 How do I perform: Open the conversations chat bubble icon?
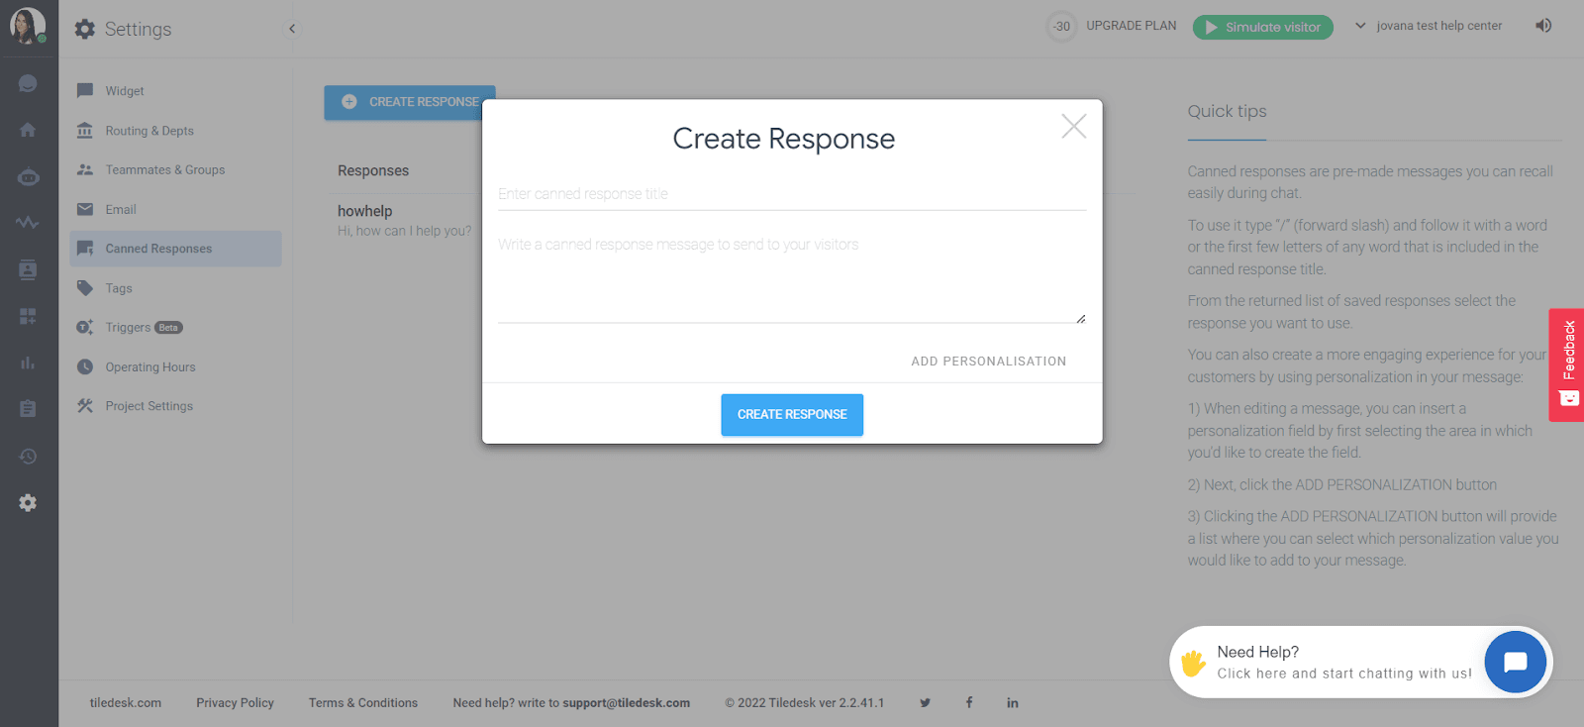[x=28, y=83]
